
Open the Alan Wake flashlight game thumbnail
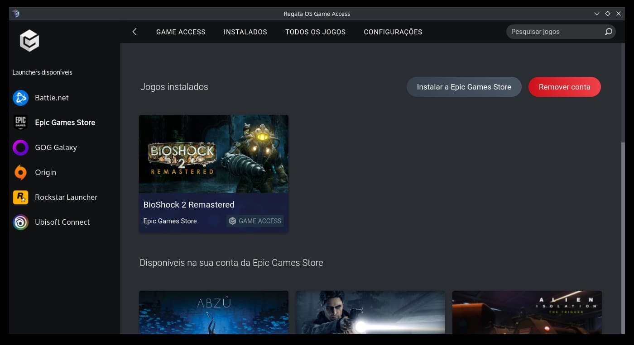pyautogui.click(x=370, y=312)
